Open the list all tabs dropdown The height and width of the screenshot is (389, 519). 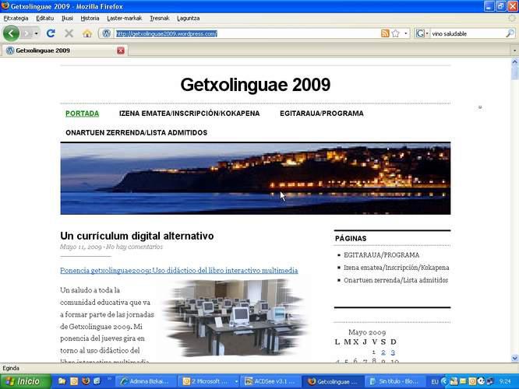(x=514, y=51)
